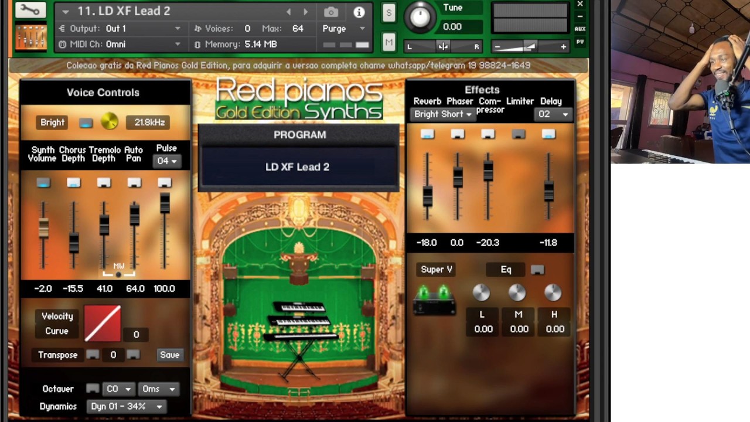Open the Pulse 04 dropdown

click(x=166, y=161)
